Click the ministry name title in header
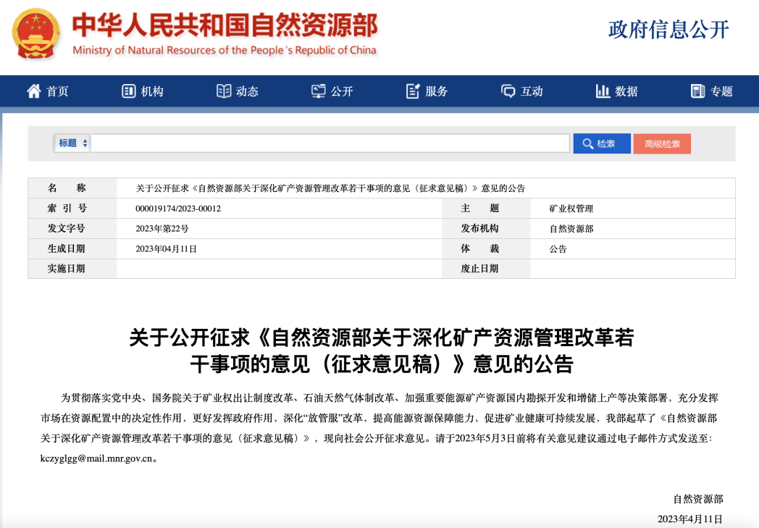 pos(225,26)
